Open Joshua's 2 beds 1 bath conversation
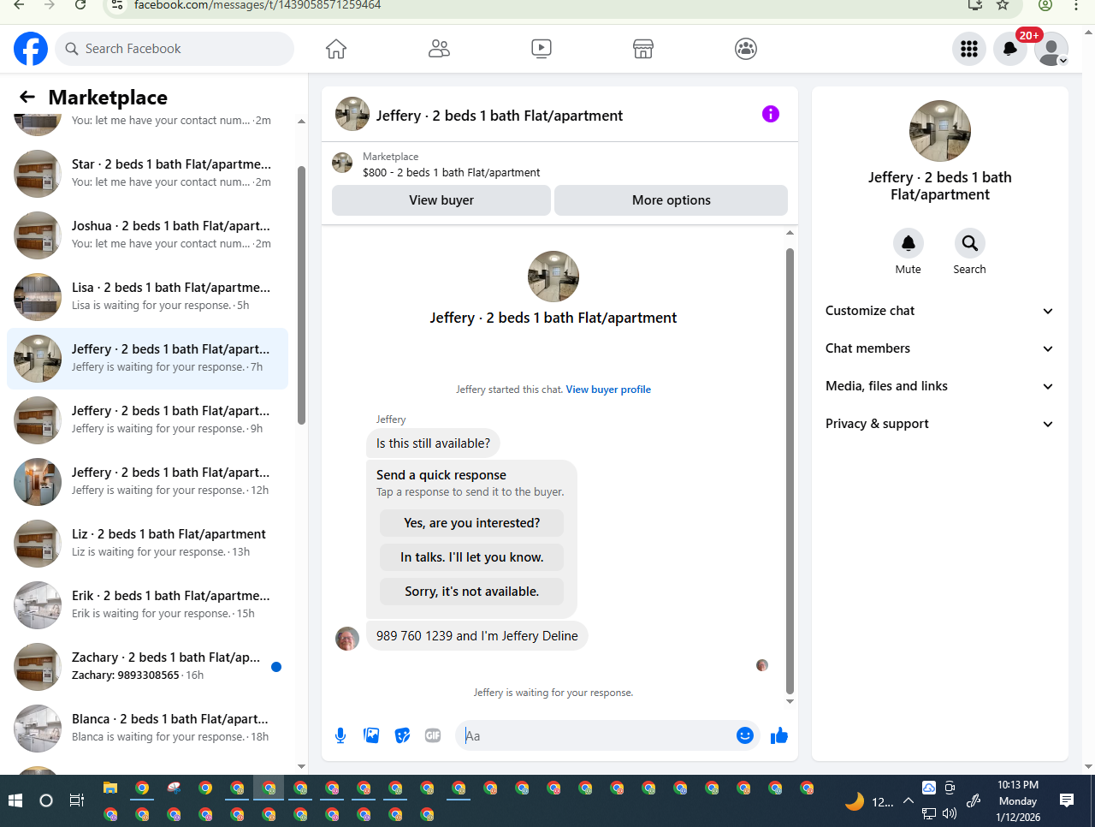Image resolution: width=1095 pixels, height=827 pixels. point(147,235)
